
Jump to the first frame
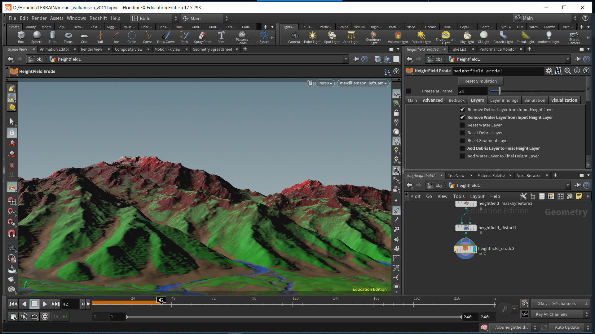[13, 304]
